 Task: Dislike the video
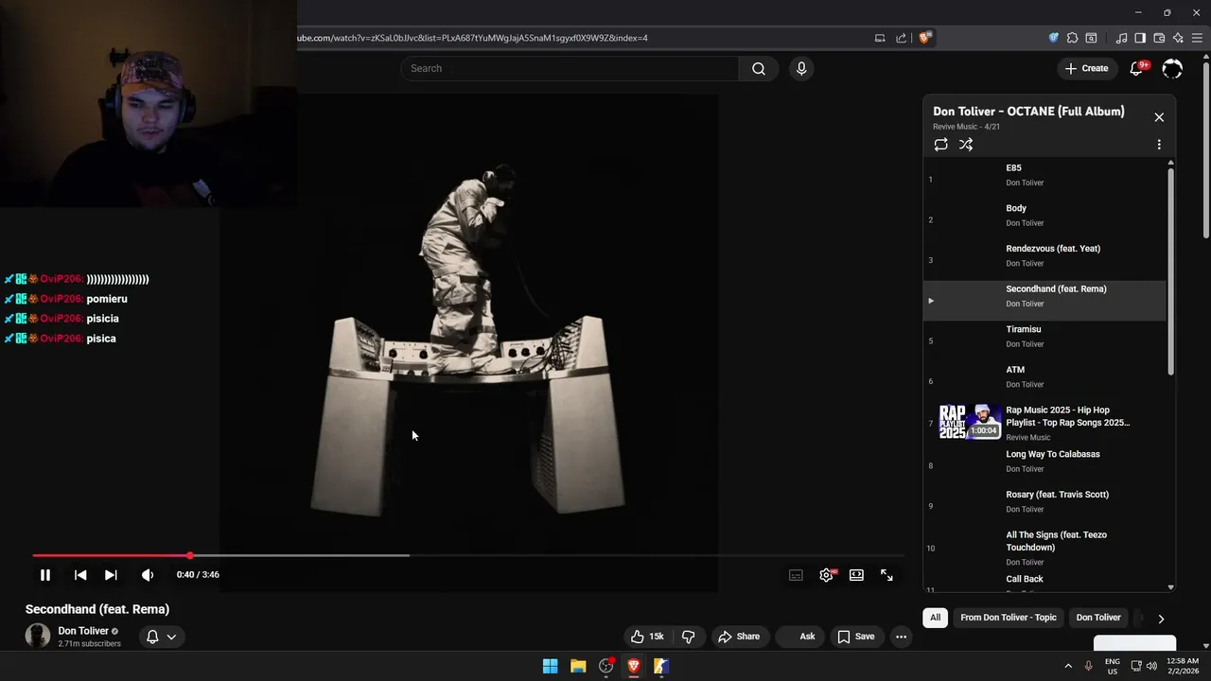(689, 637)
